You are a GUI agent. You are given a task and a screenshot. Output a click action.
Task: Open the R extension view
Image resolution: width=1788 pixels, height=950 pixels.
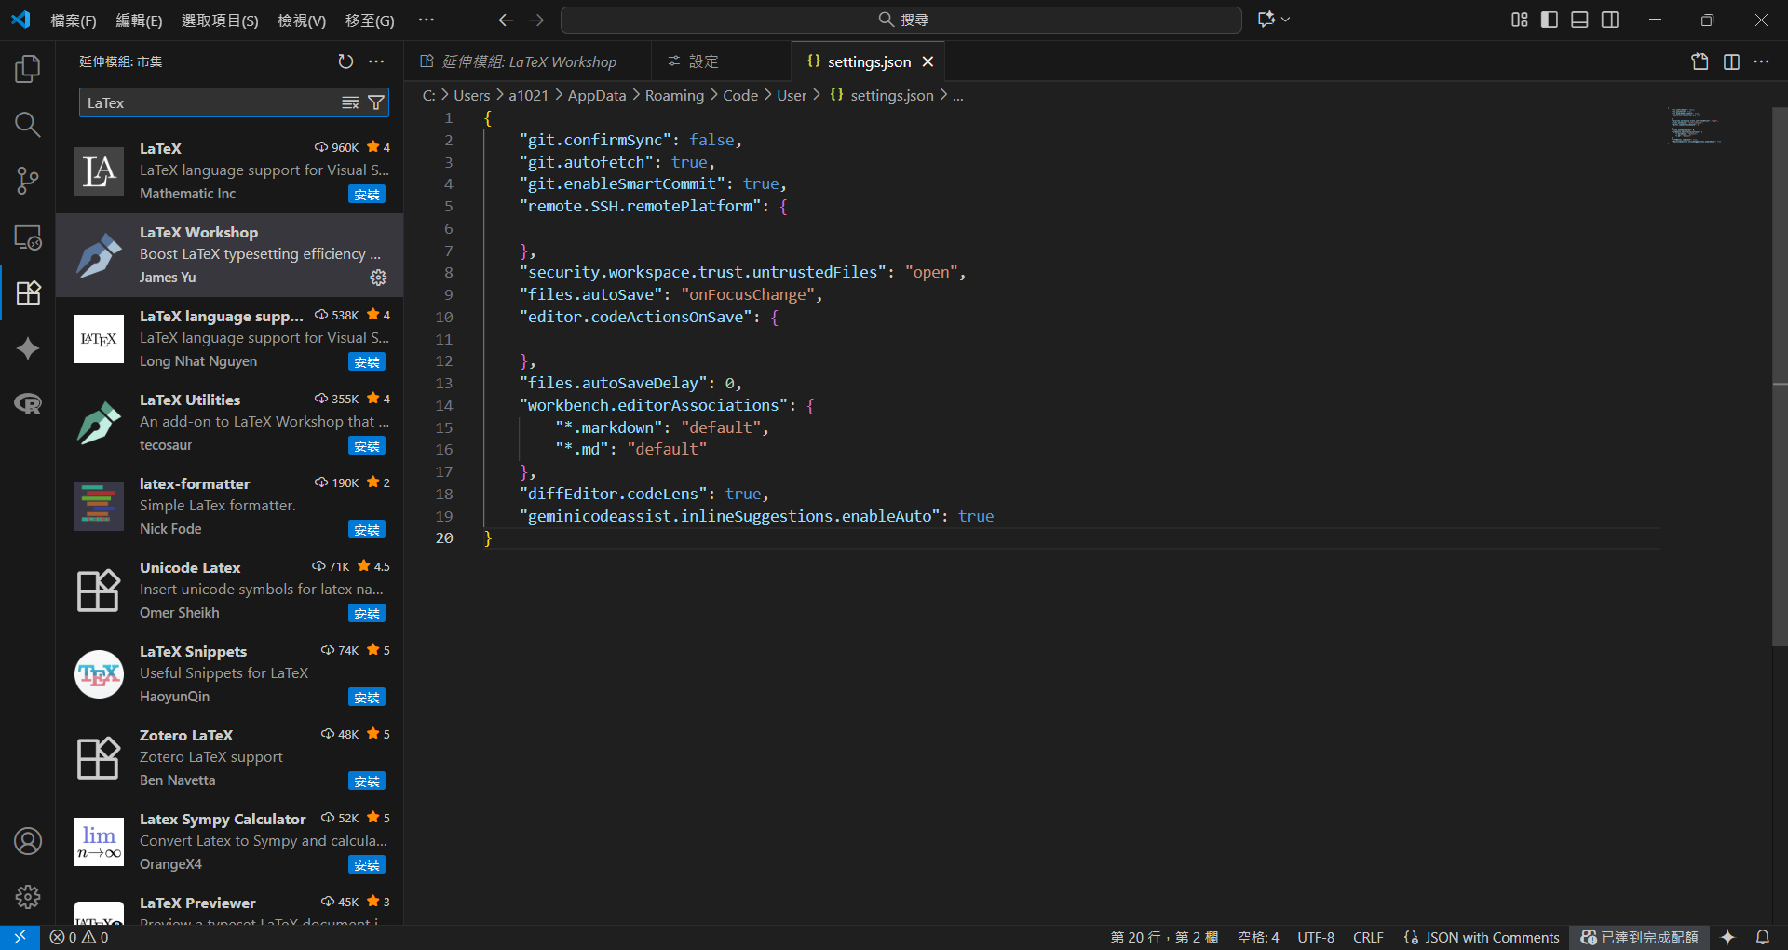point(28,404)
